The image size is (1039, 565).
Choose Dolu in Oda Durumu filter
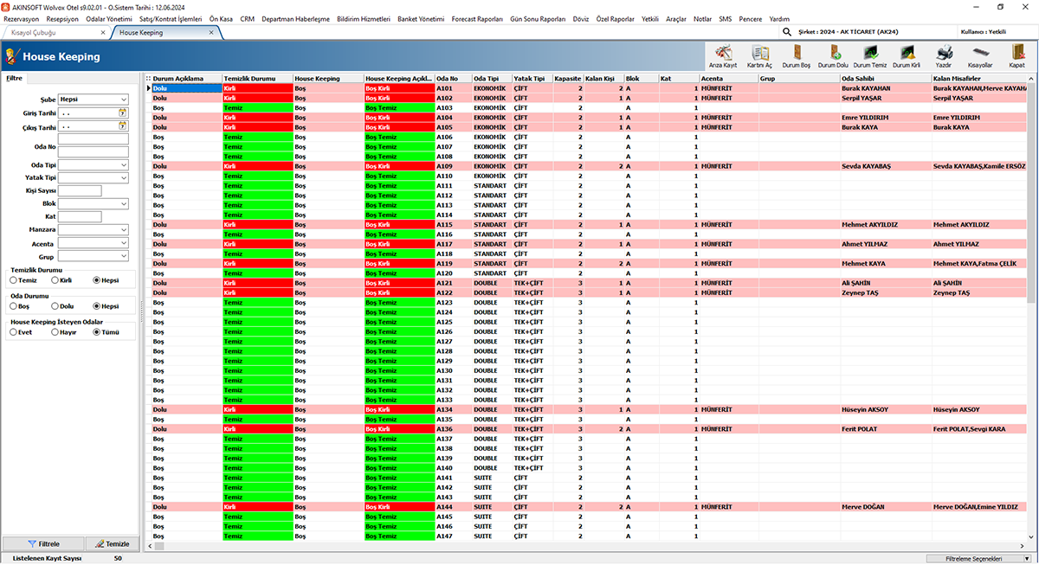click(x=55, y=306)
